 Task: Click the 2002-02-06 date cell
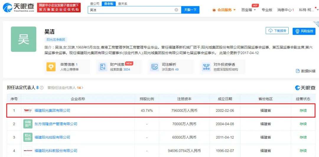(225, 111)
